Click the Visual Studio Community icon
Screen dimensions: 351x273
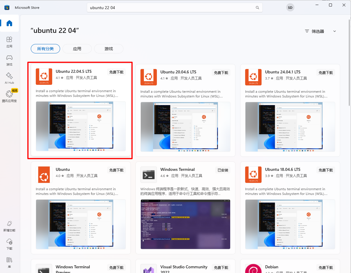149,269
